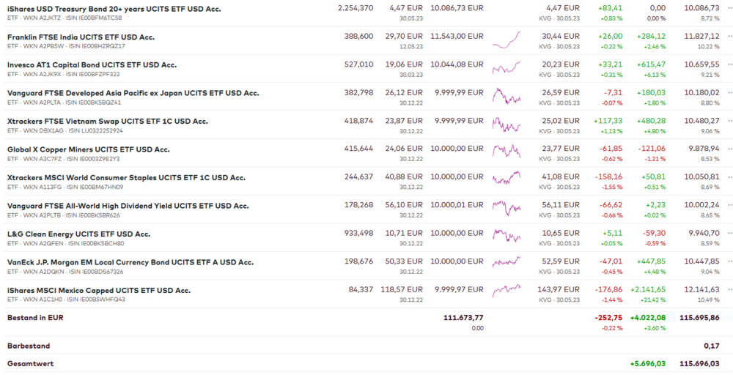Click the Gesamtwert total value 115.696,03

tap(699, 363)
